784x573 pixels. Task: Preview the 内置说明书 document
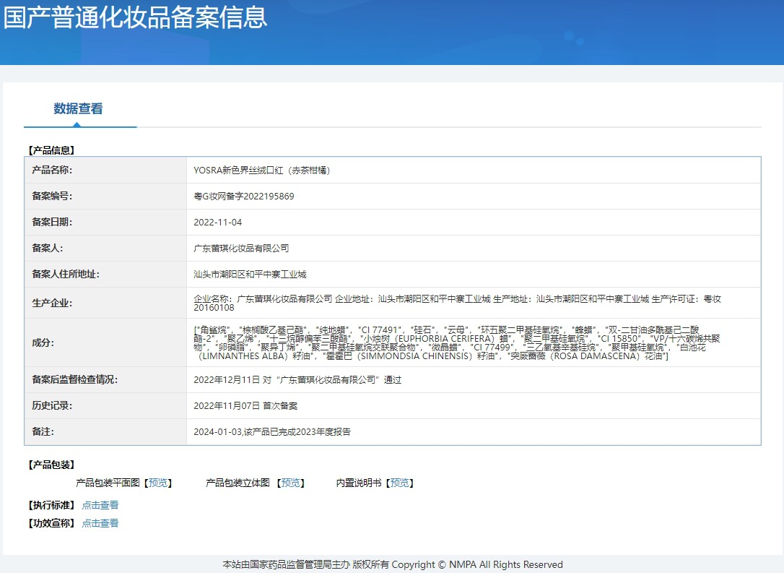[399, 483]
